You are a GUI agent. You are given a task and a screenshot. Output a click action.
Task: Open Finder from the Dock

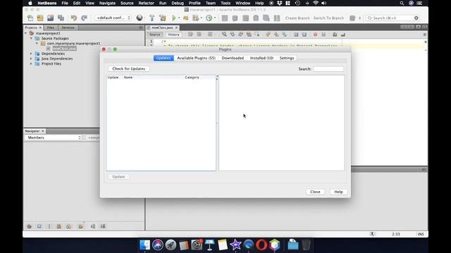pos(144,245)
